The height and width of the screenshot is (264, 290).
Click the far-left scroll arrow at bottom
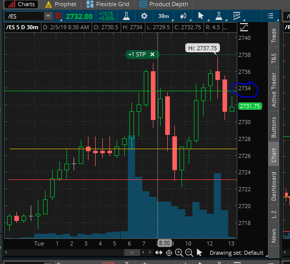pos(6,252)
